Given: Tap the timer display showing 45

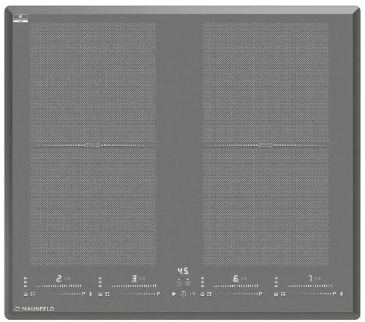Looking at the screenshot, I should coord(183,271).
